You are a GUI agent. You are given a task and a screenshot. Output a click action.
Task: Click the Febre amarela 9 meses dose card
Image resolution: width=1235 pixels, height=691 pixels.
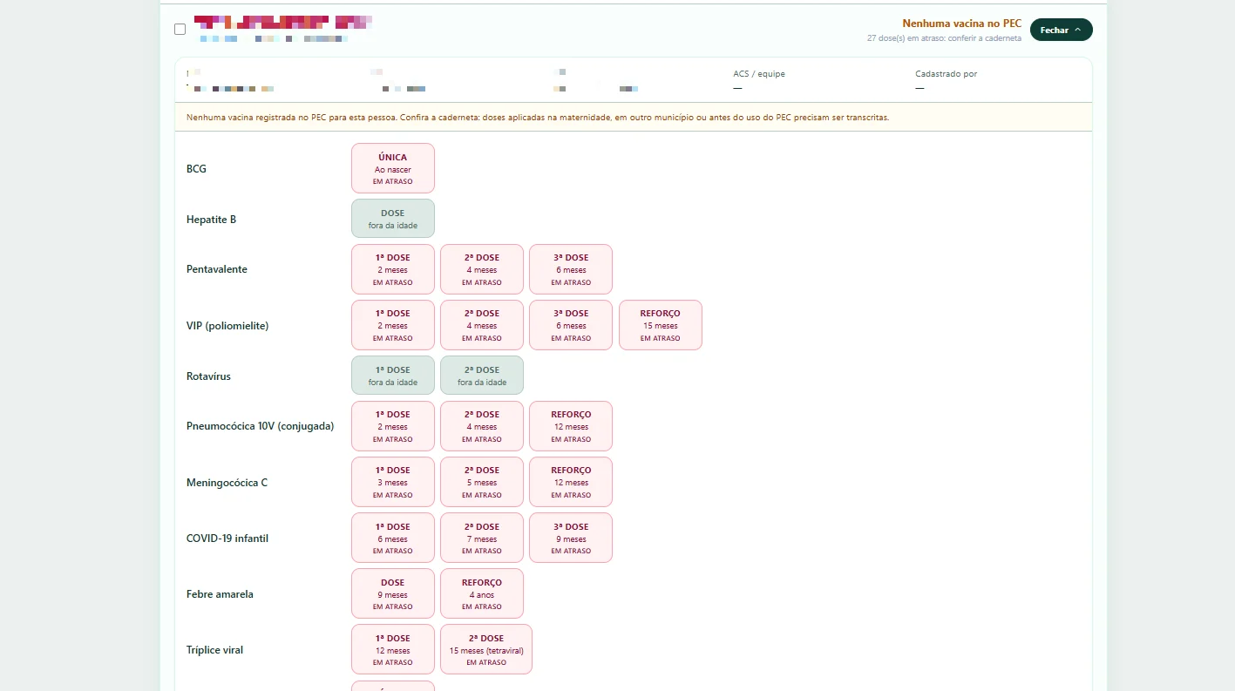click(393, 593)
